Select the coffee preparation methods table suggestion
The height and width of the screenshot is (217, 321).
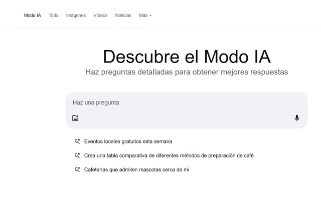click(169, 155)
